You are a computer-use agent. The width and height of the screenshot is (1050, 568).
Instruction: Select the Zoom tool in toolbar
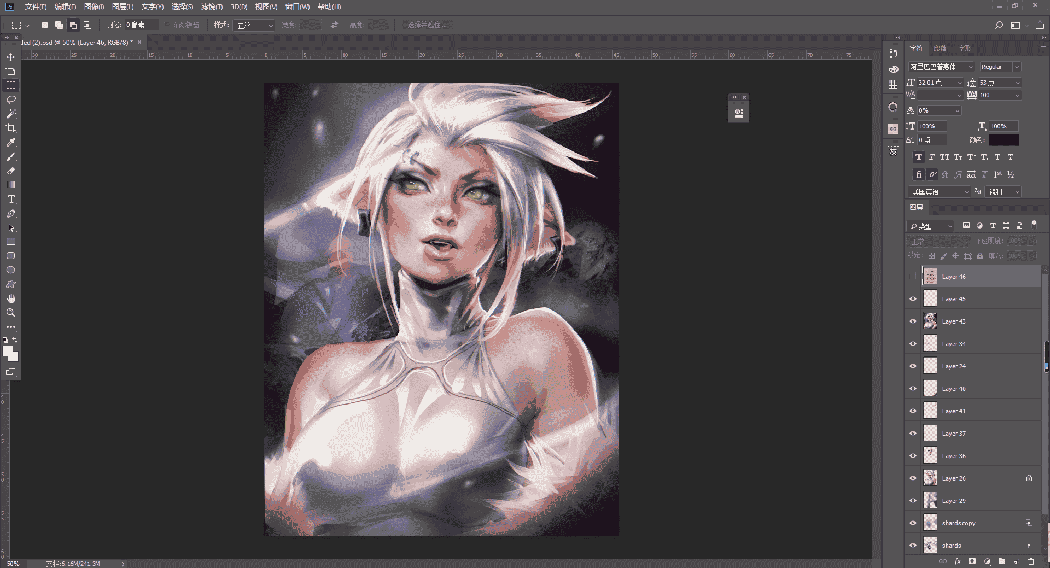click(x=10, y=313)
